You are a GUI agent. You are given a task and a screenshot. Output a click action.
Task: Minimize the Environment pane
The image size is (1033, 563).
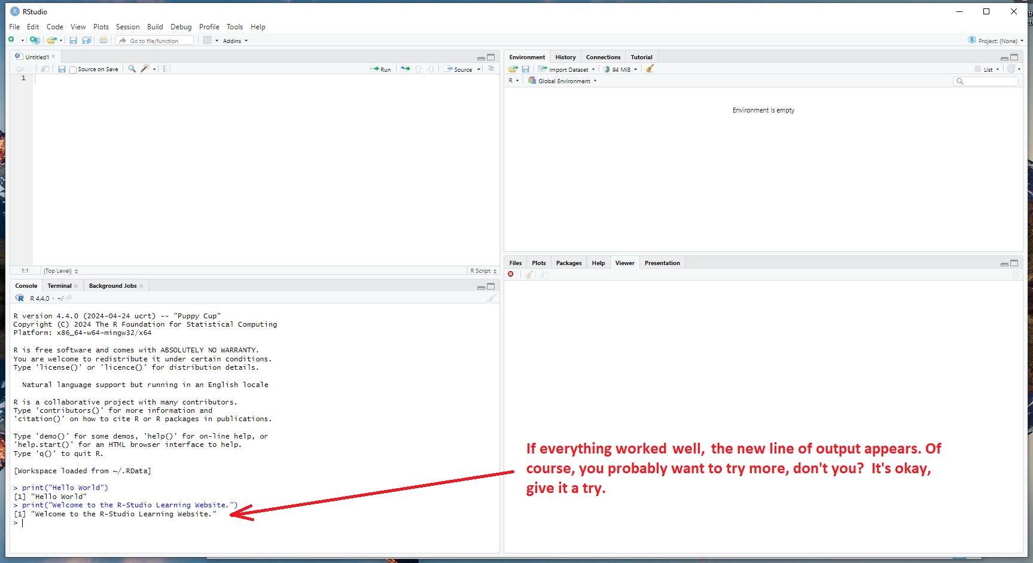click(x=1004, y=58)
